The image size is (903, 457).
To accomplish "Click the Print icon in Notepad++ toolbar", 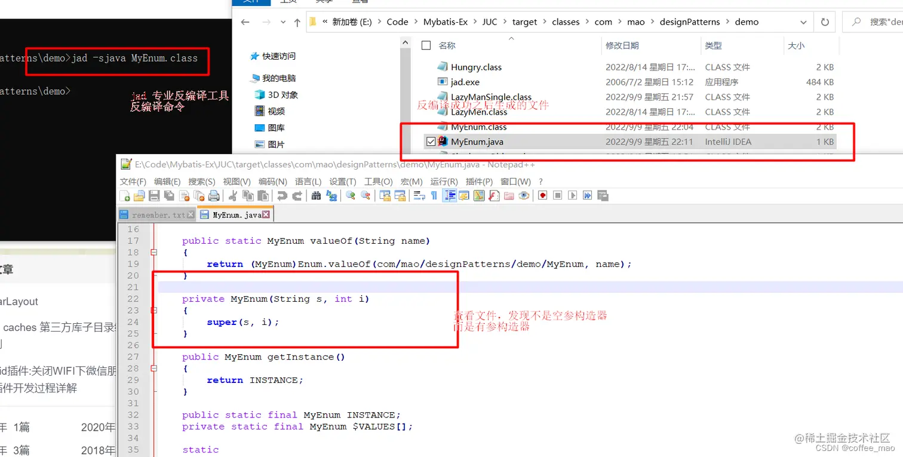I will [214, 195].
